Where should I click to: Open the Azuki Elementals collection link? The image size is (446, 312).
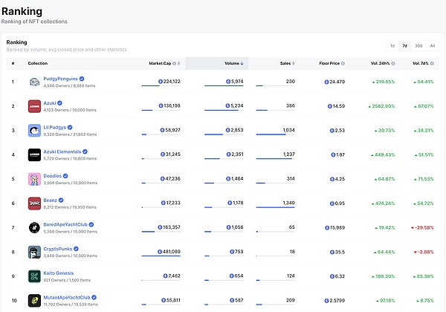pos(62,152)
